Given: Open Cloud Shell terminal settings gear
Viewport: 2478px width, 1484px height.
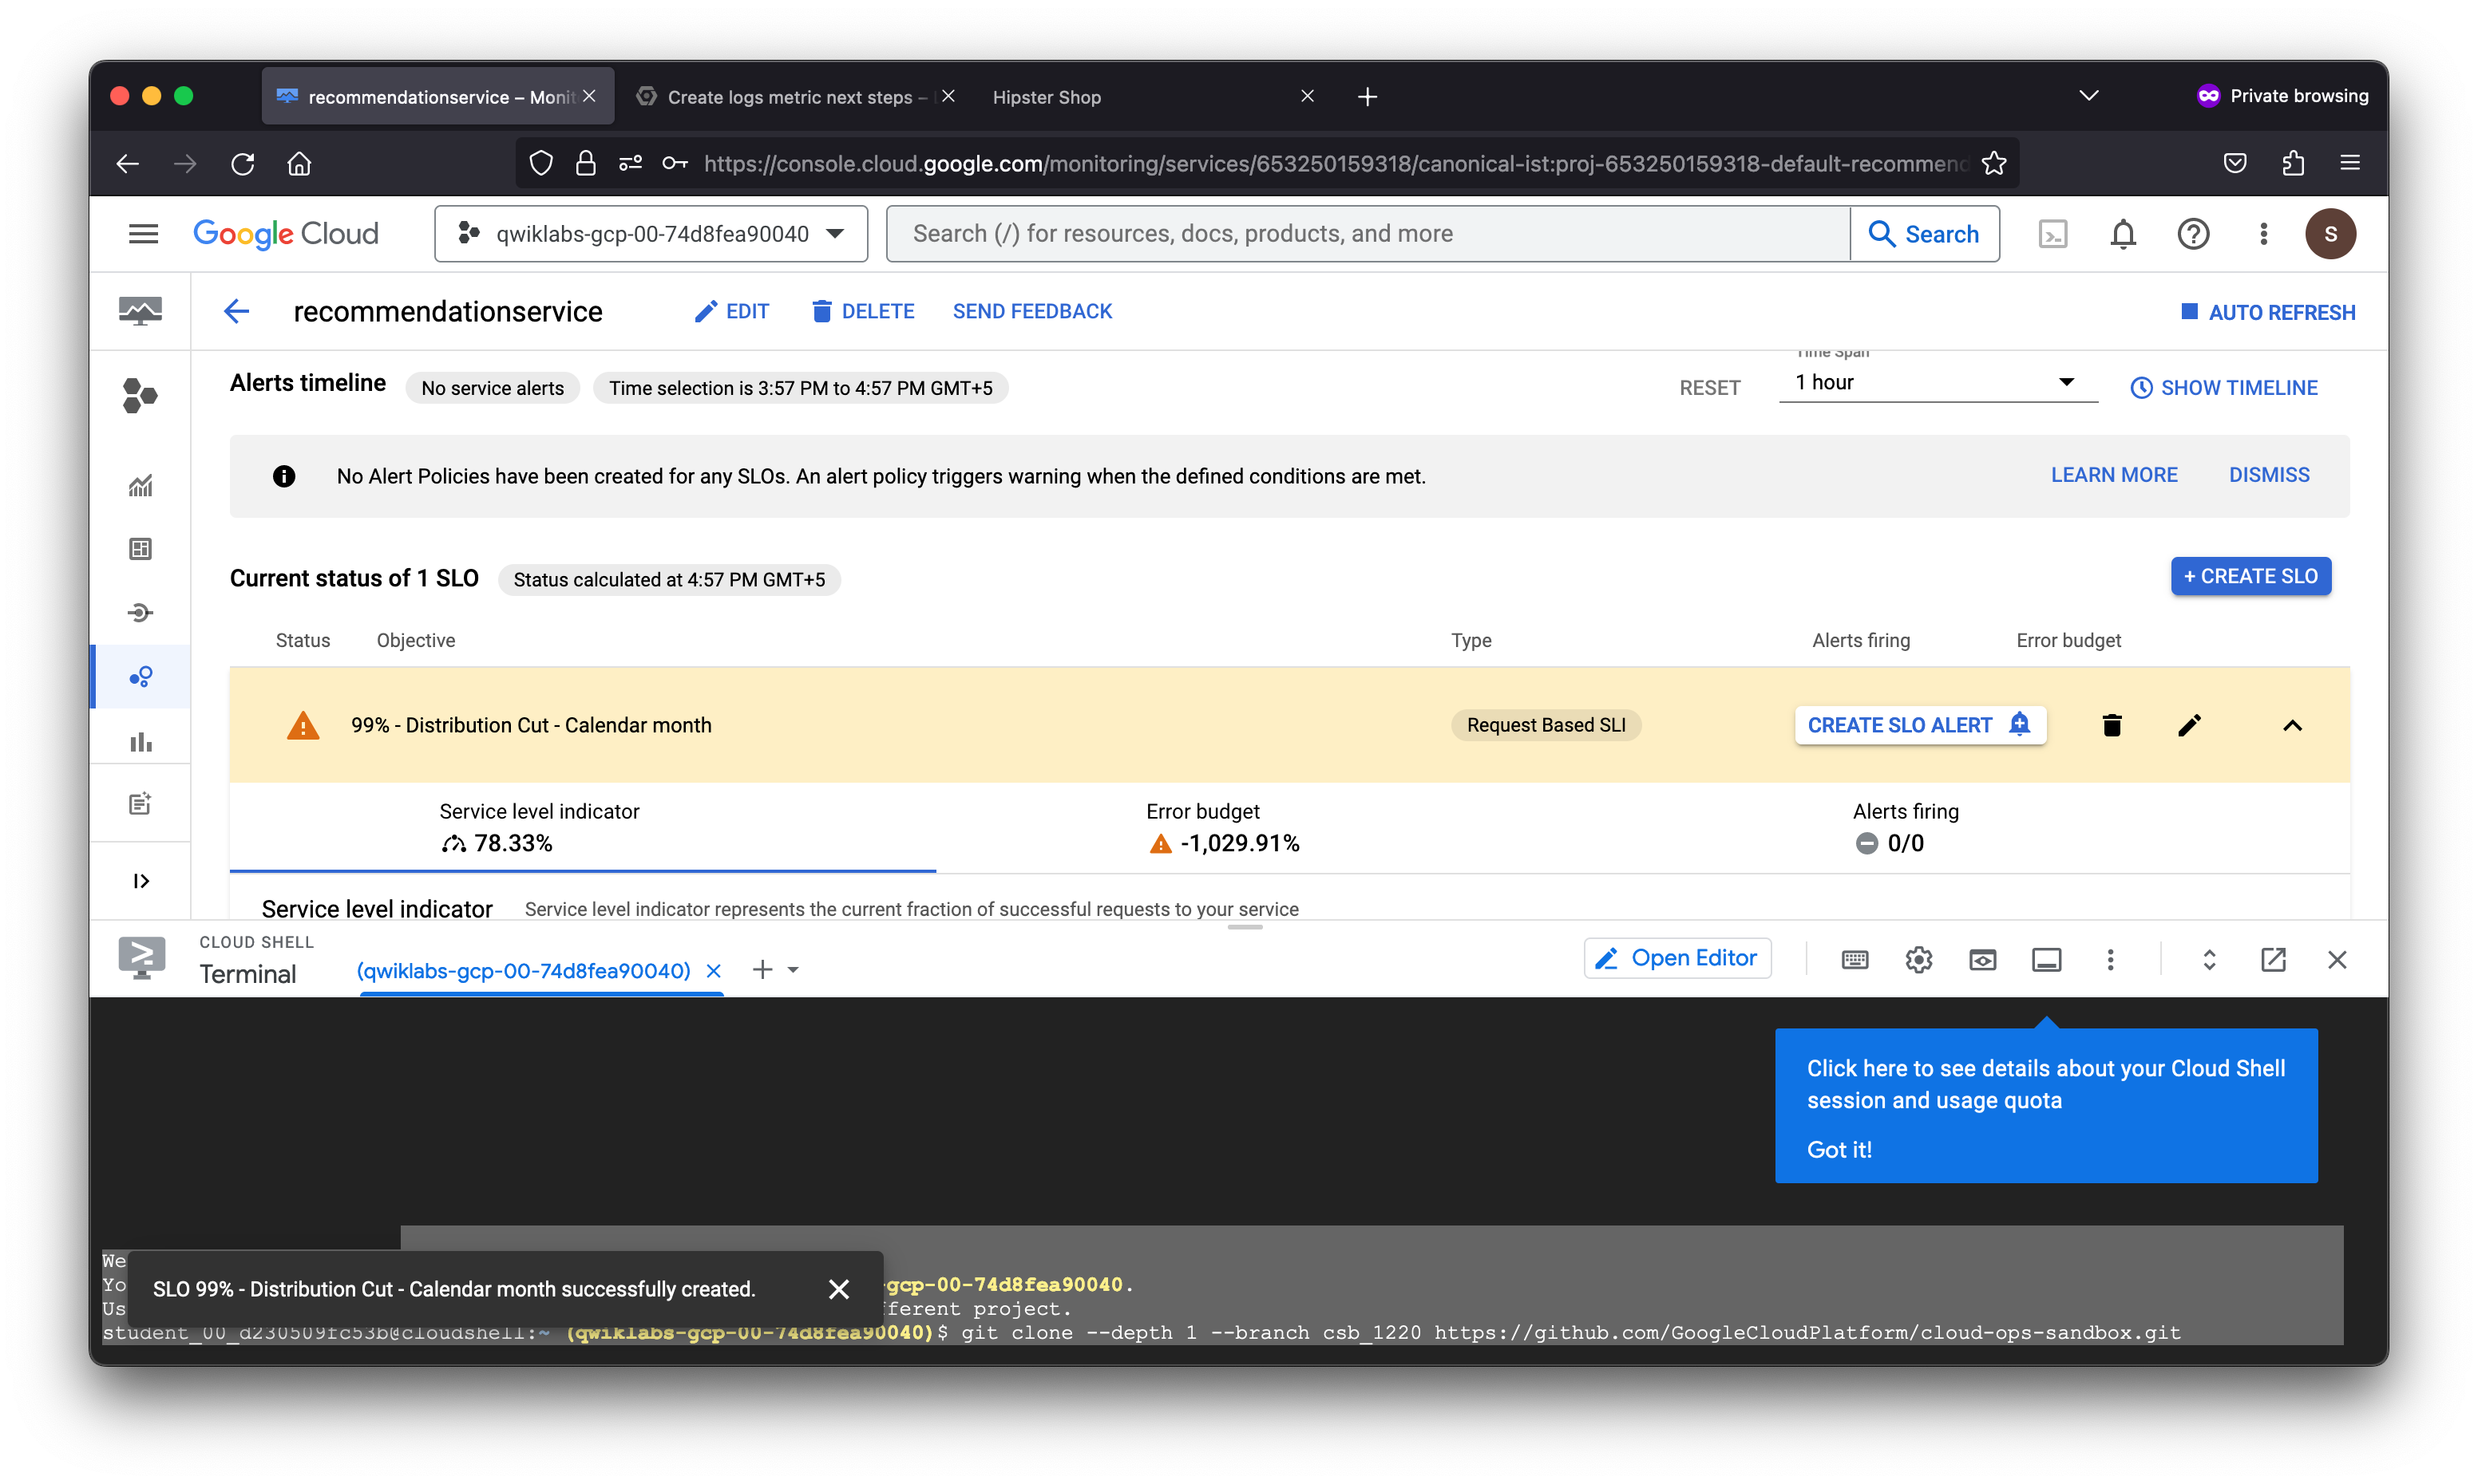Looking at the screenshot, I should click(1919, 960).
